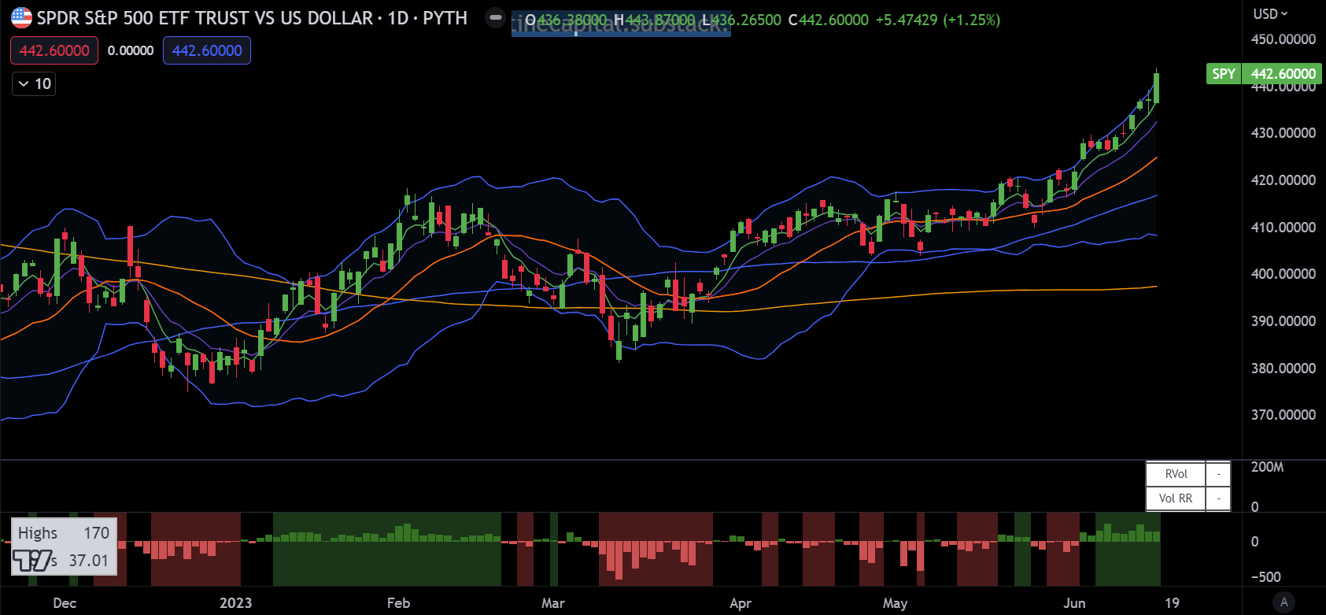The width and height of the screenshot is (1326, 615).
Task: Click the Feb label on time axis
Action: (x=398, y=603)
